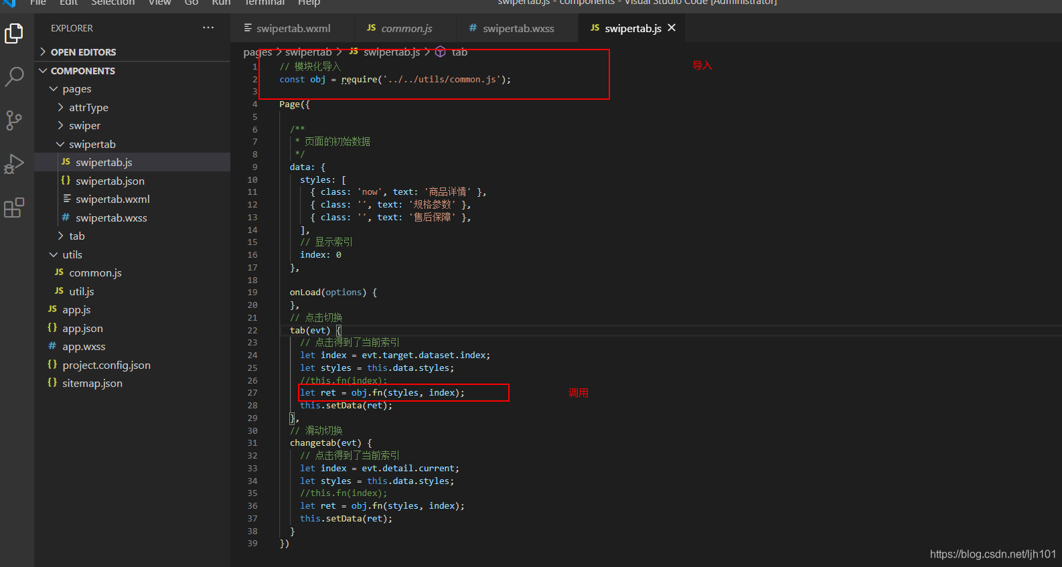Open swipertab.js in the file tree
This screenshot has height=567, width=1062.
(x=132, y=163)
